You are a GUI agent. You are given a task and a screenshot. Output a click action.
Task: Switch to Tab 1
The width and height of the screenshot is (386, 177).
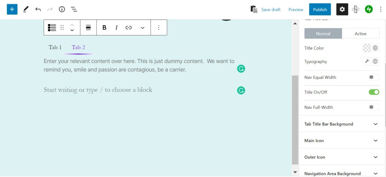(x=55, y=47)
